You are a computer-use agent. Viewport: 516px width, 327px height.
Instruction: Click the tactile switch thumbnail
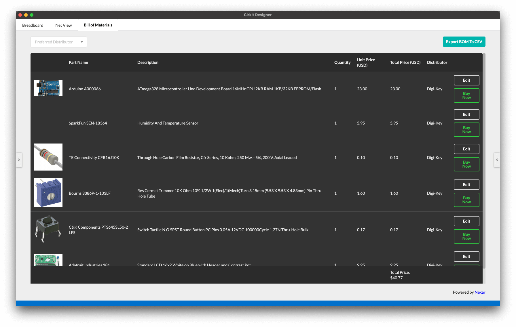point(48,229)
